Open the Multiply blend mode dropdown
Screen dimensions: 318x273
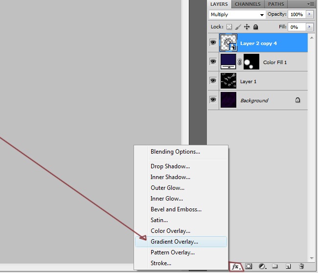[237, 15]
